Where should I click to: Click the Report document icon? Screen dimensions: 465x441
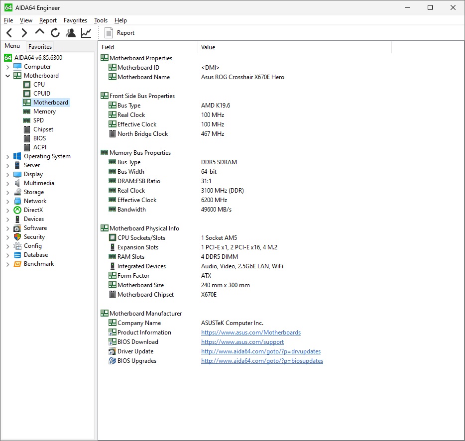109,33
